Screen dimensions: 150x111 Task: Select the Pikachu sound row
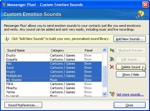pyautogui.click(x=54, y=88)
